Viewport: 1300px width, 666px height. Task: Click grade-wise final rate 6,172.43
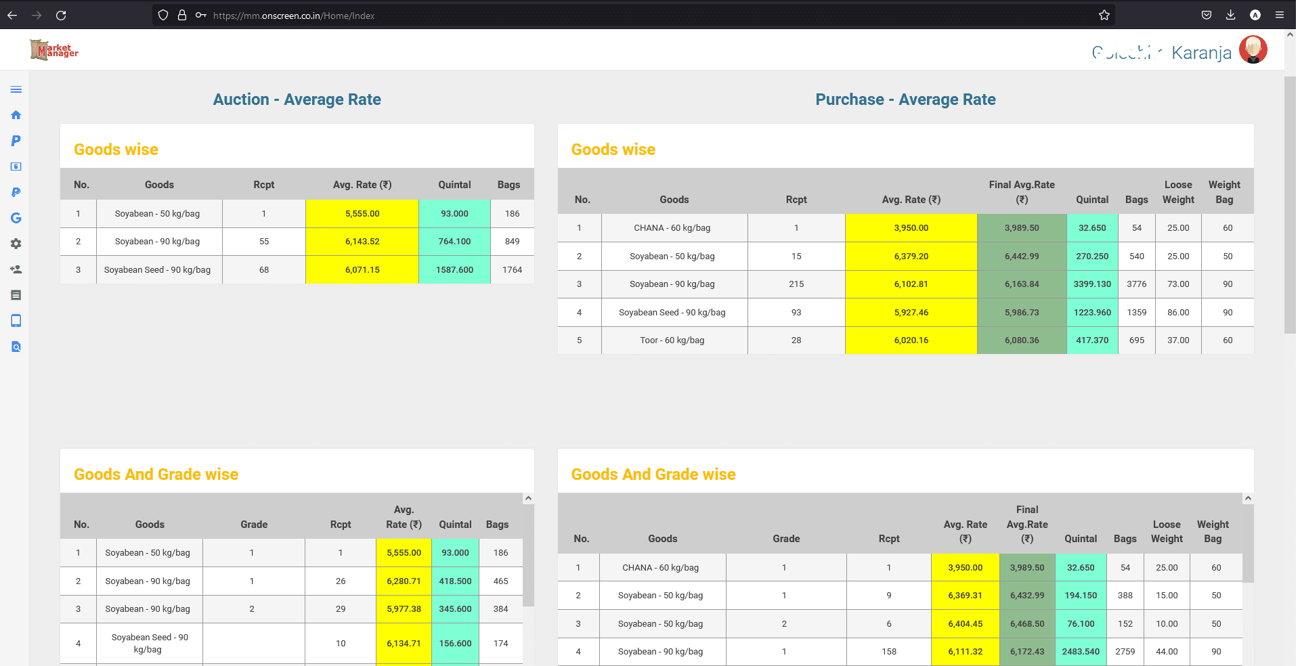pos(1027,652)
